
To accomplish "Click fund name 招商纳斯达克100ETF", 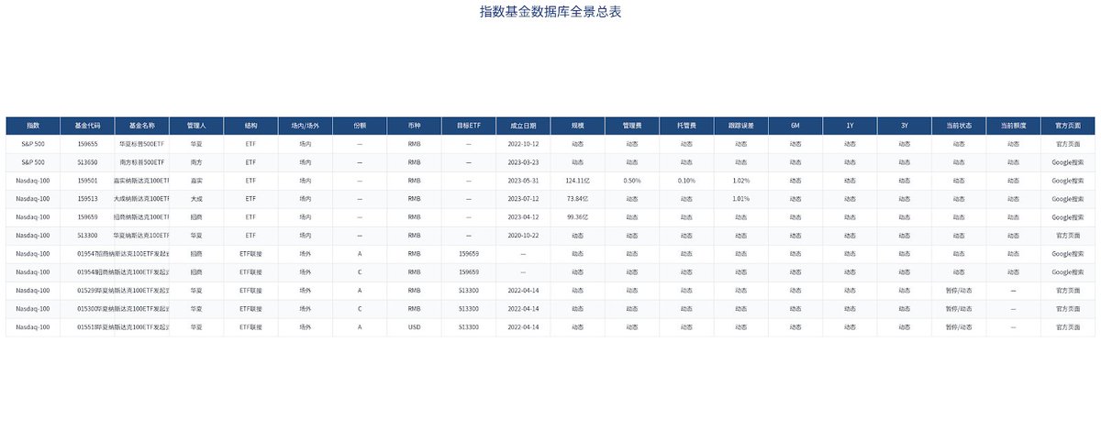I will click(x=142, y=217).
